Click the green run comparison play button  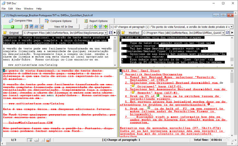tap(13, 27)
